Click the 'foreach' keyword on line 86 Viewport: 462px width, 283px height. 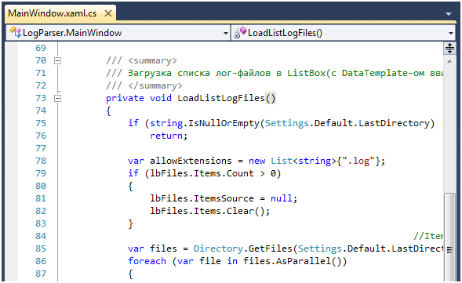tap(147, 261)
